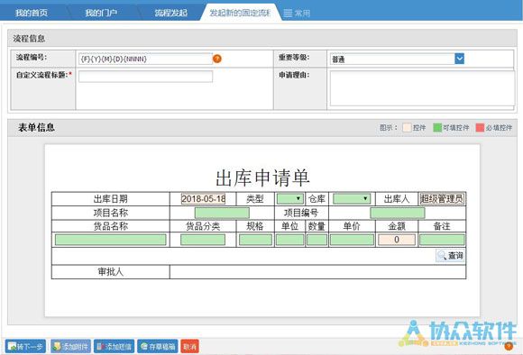Click the 控件 legend color swatch

[407, 127]
